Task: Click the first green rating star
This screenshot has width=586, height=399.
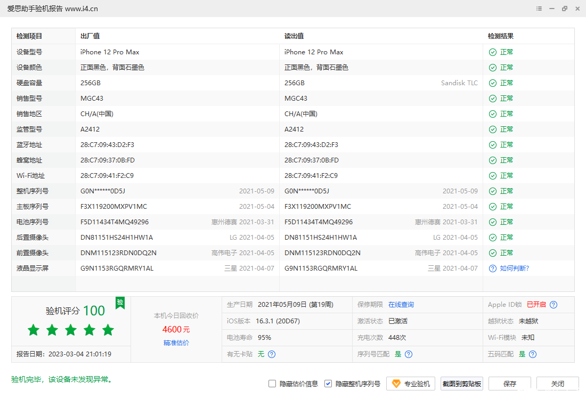Action: click(34, 330)
